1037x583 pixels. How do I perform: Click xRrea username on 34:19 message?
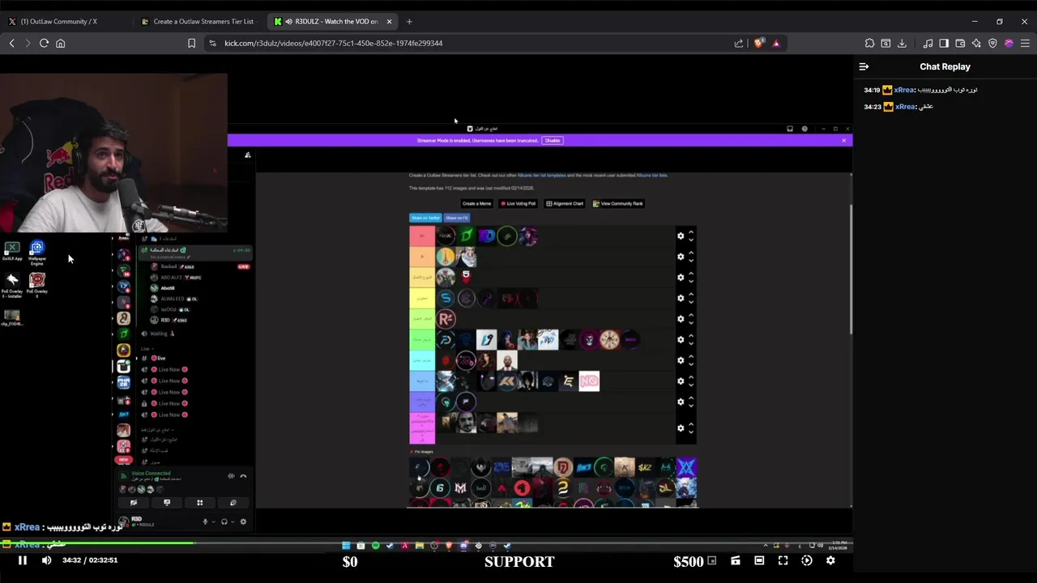coord(904,90)
